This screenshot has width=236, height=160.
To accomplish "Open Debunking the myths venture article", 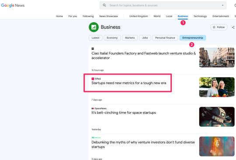I will 143,144.
